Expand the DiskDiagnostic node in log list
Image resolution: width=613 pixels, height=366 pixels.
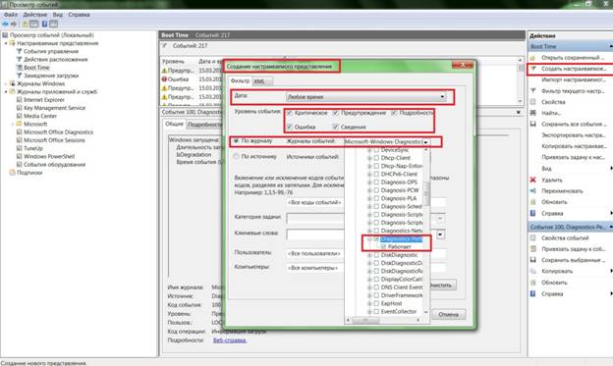[369, 255]
